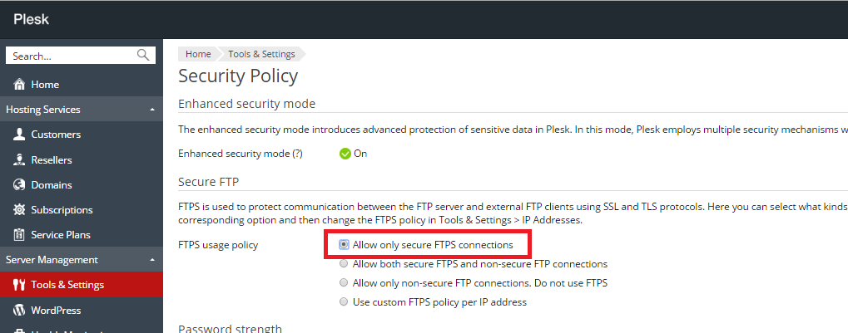Click the search magnifier icon
The height and width of the screenshot is (333, 848).
tap(143, 56)
